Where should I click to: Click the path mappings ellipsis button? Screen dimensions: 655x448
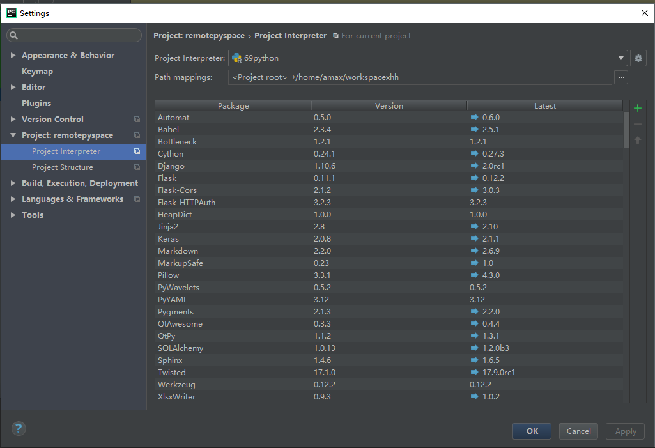click(621, 77)
